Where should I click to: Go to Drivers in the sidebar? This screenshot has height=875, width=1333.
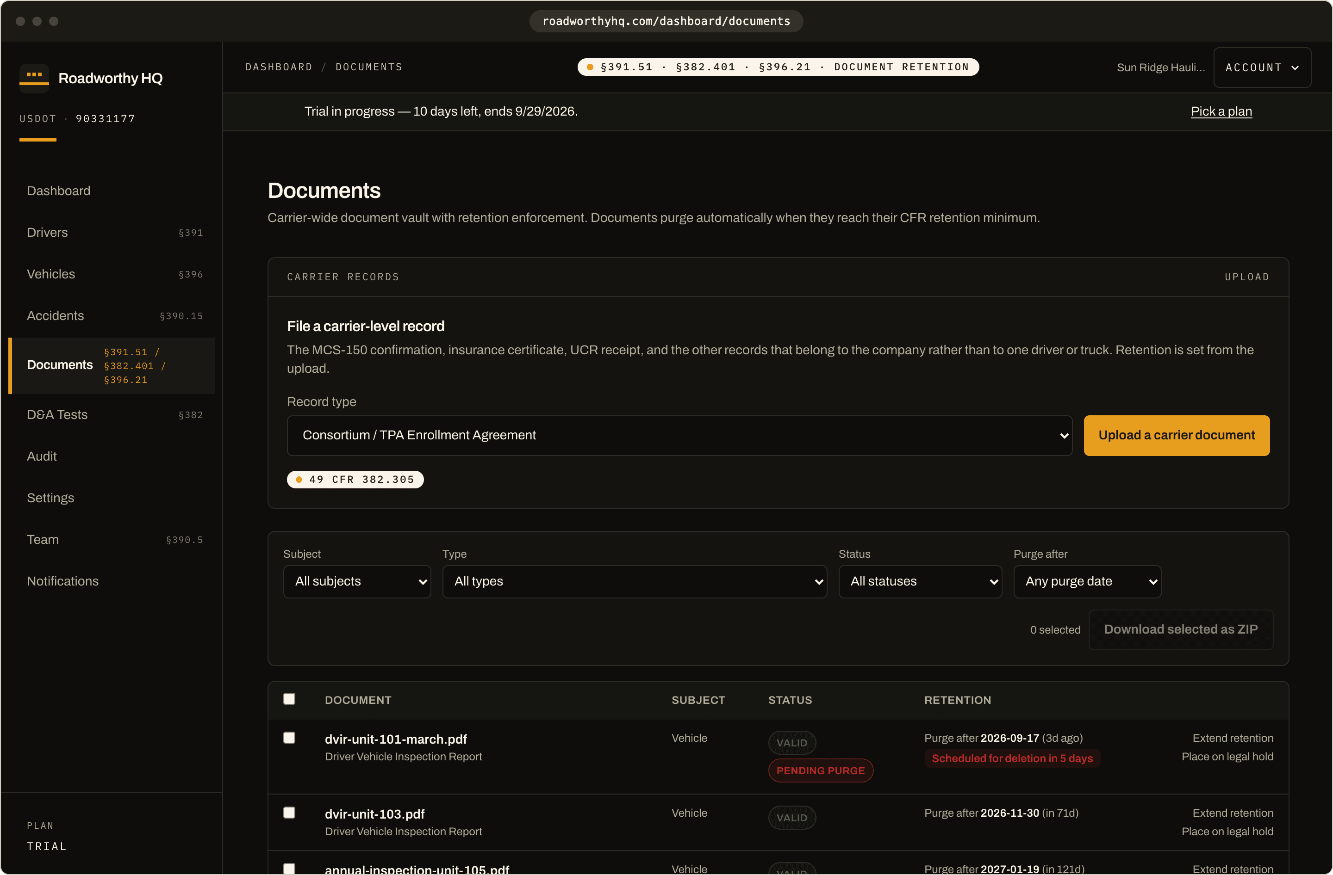pyautogui.click(x=112, y=233)
